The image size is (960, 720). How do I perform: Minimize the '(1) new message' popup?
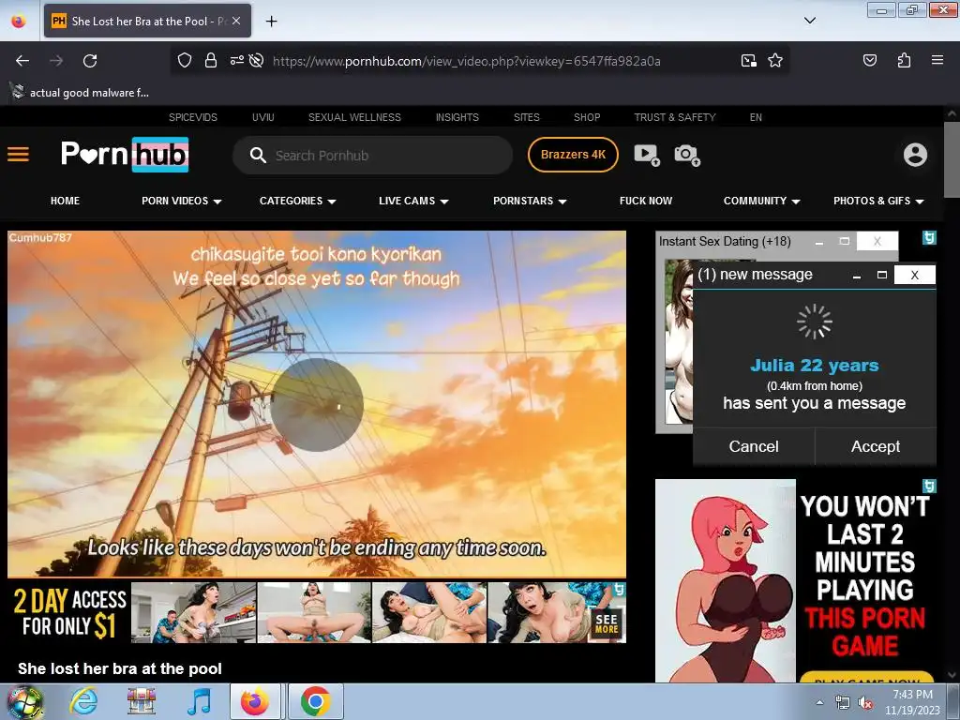coord(857,276)
